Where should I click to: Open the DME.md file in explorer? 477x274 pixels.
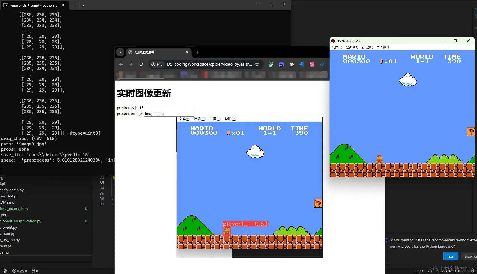[x=7, y=202]
